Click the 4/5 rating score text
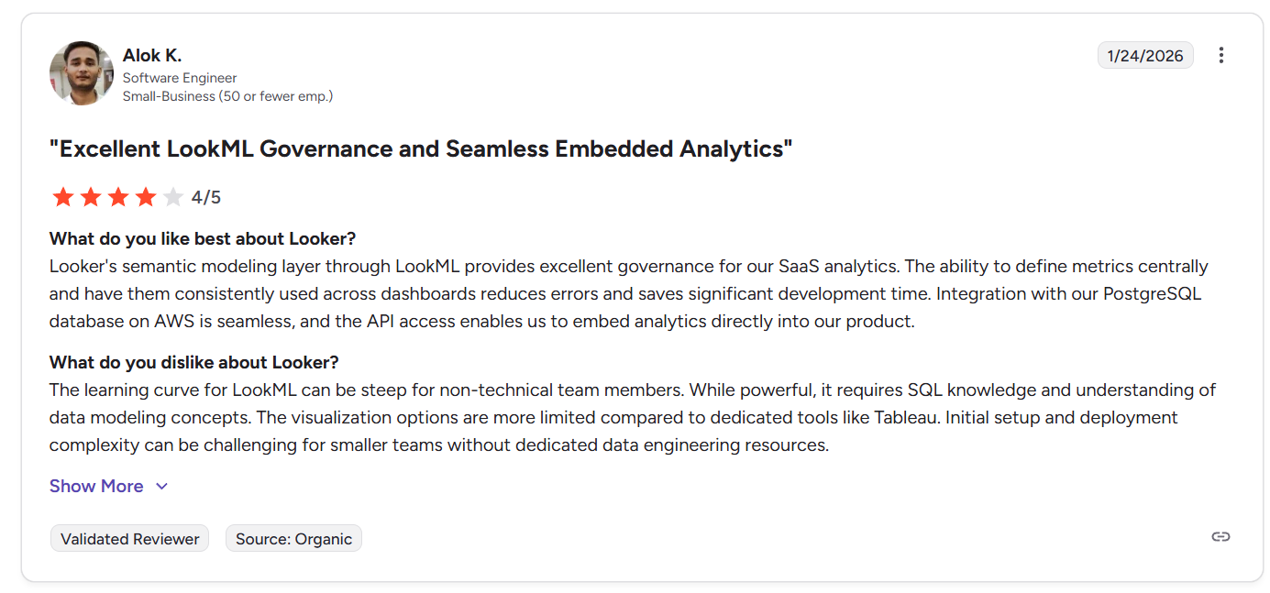The height and width of the screenshot is (593, 1270). [206, 197]
